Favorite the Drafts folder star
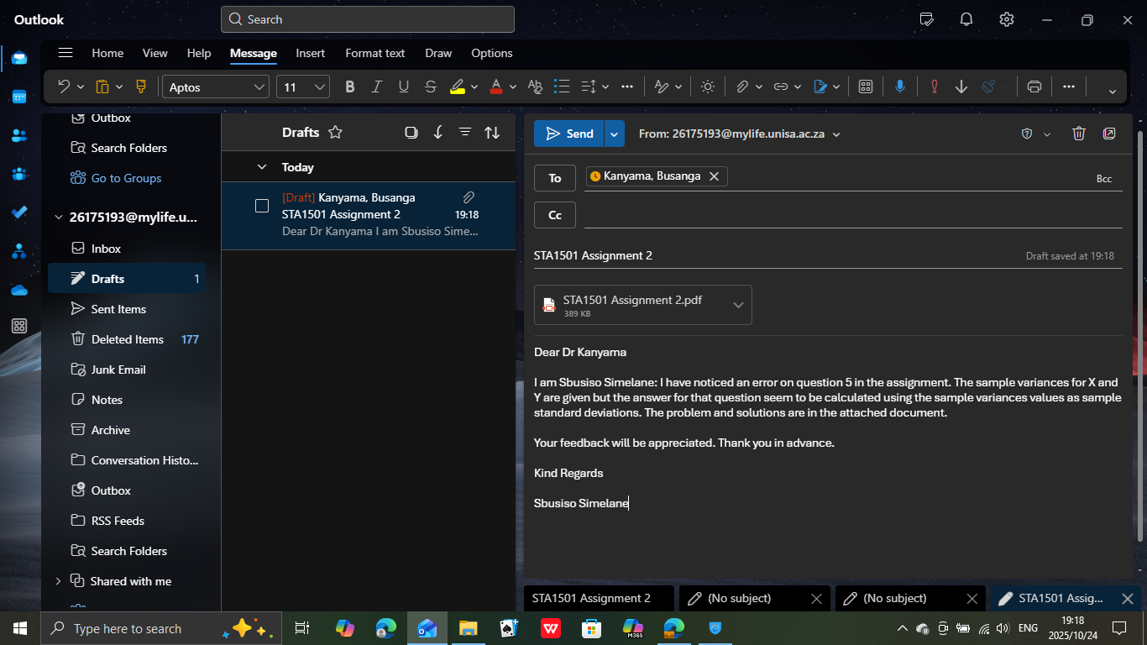This screenshot has height=645, width=1147. [335, 132]
